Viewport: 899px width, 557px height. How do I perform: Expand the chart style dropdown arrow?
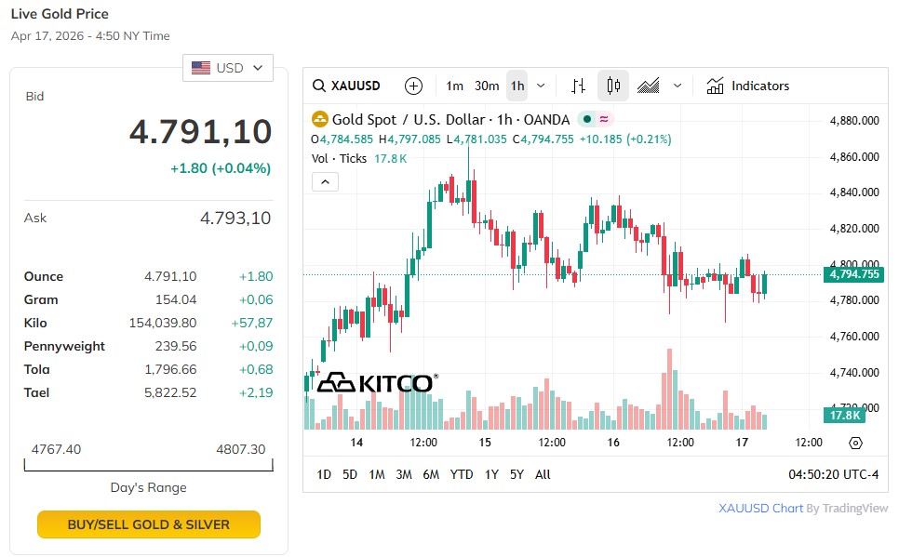[678, 86]
